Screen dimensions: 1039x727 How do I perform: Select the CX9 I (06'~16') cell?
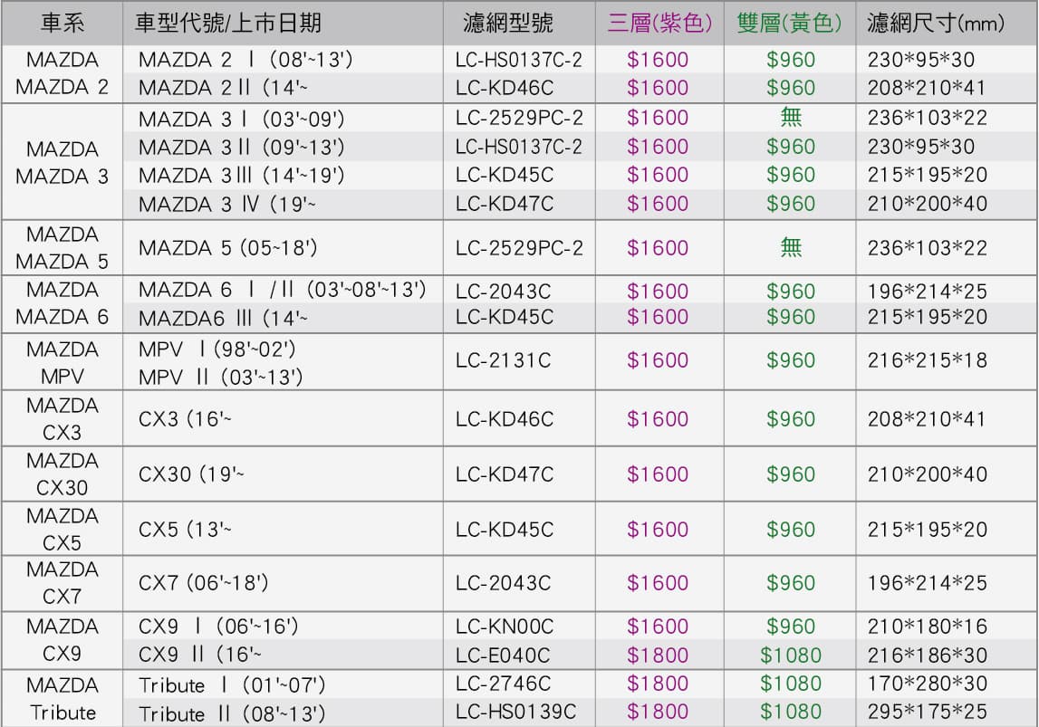click(218, 627)
